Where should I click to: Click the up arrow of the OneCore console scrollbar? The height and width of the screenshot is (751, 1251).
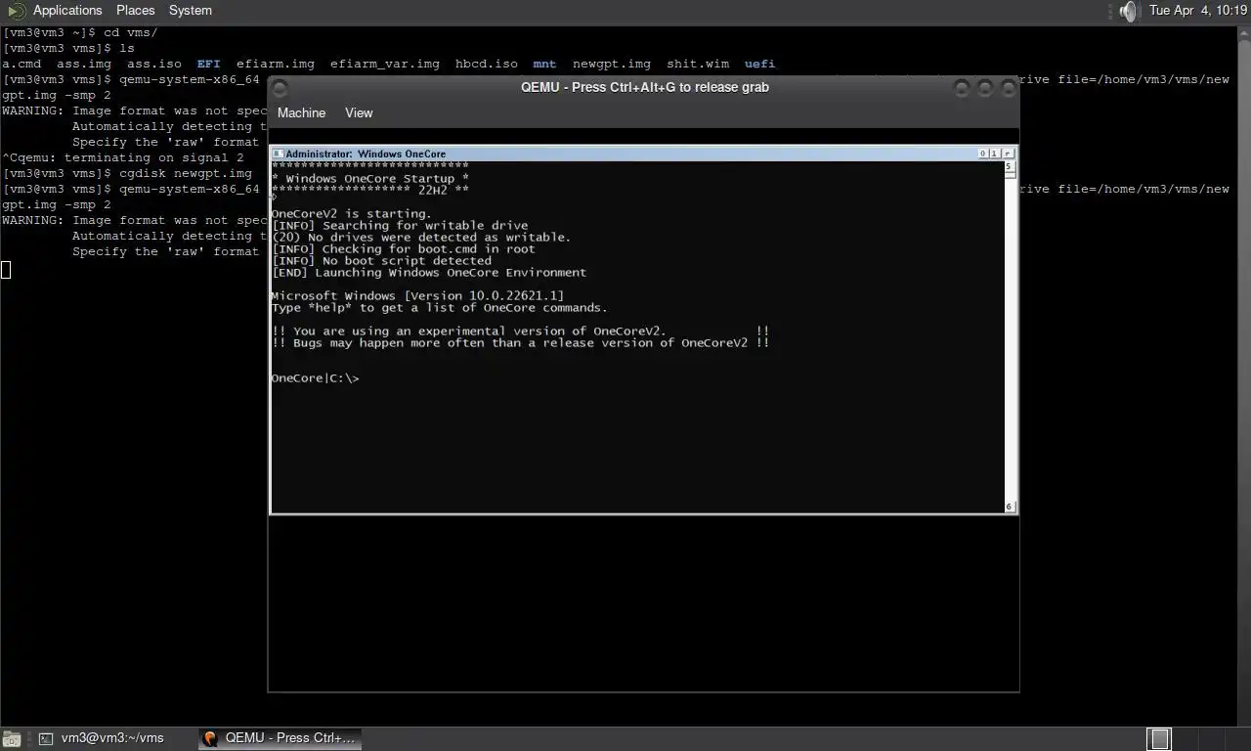[x=1010, y=167]
